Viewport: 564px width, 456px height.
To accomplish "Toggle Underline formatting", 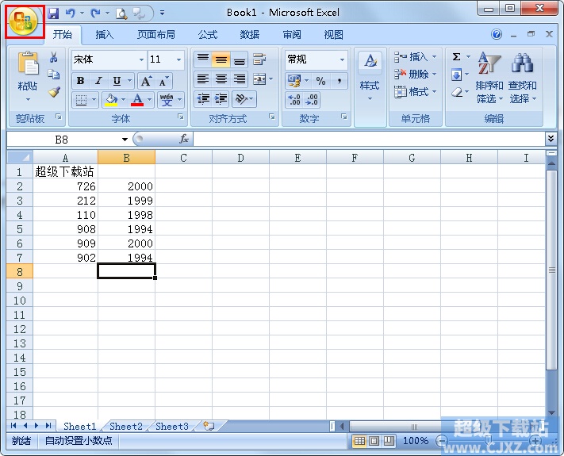I will pyautogui.click(x=117, y=81).
